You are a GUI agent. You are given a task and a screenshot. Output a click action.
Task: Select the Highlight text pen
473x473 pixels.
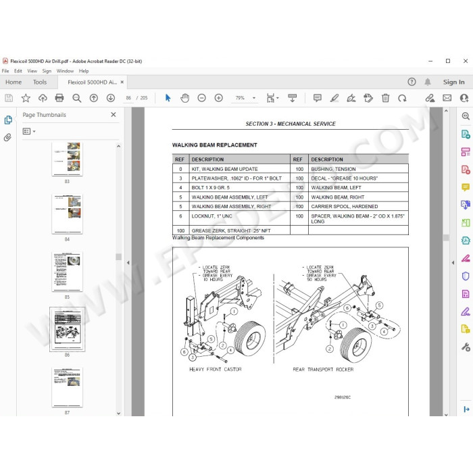tap(334, 98)
